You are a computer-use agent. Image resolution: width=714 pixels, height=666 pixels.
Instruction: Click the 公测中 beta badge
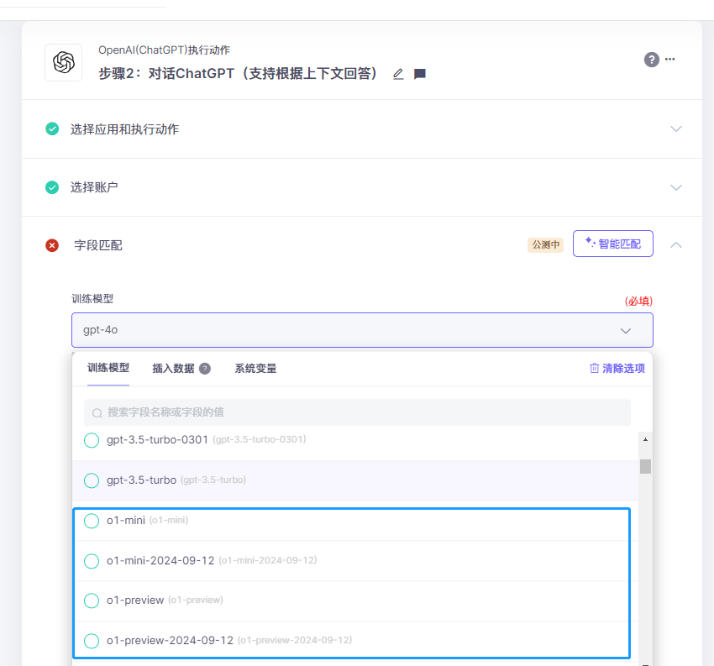click(x=545, y=245)
